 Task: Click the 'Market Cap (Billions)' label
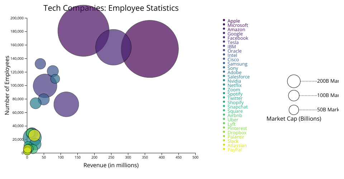(x=293, y=119)
